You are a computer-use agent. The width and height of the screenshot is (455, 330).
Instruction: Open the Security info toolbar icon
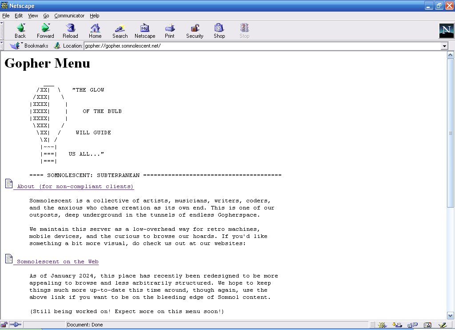pos(195,31)
